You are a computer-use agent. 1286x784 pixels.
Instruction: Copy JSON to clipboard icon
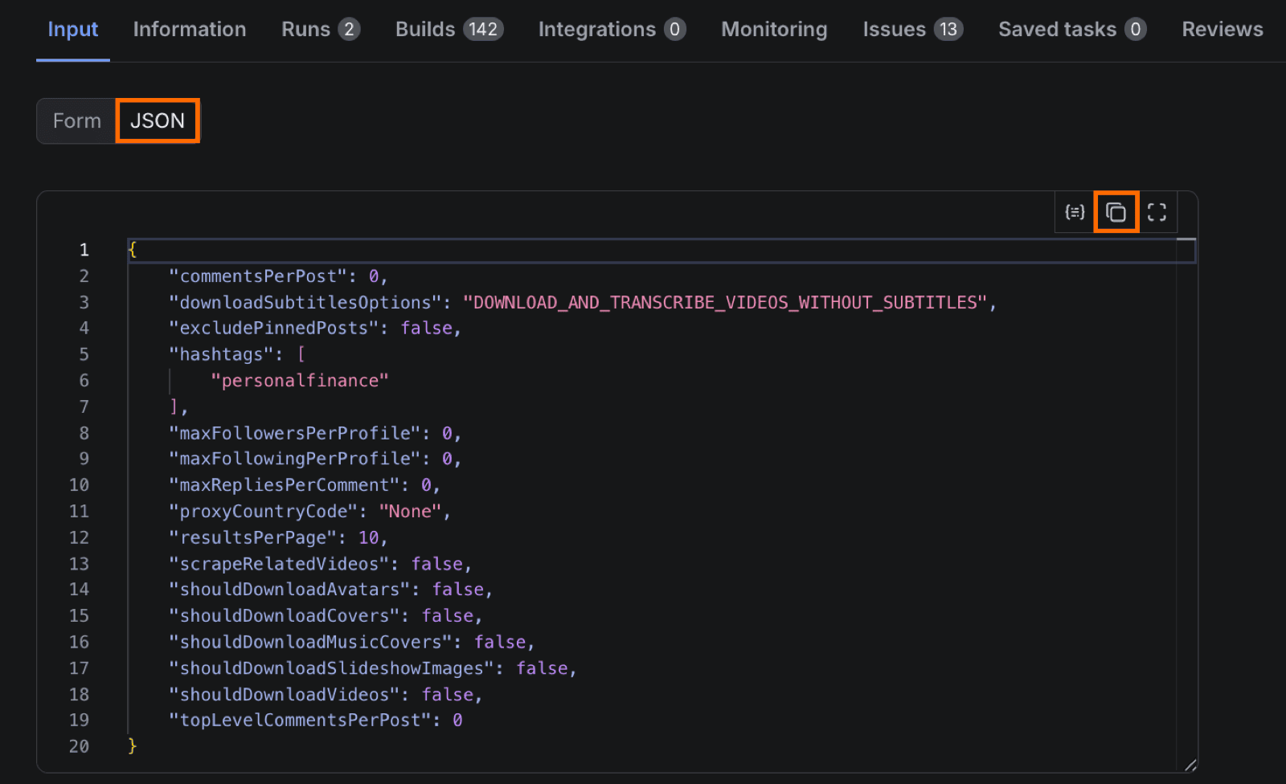point(1116,212)
